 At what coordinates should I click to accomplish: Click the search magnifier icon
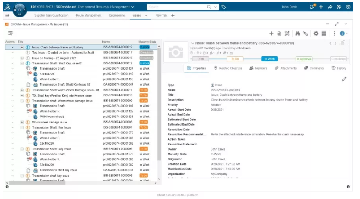pos(209,7)
